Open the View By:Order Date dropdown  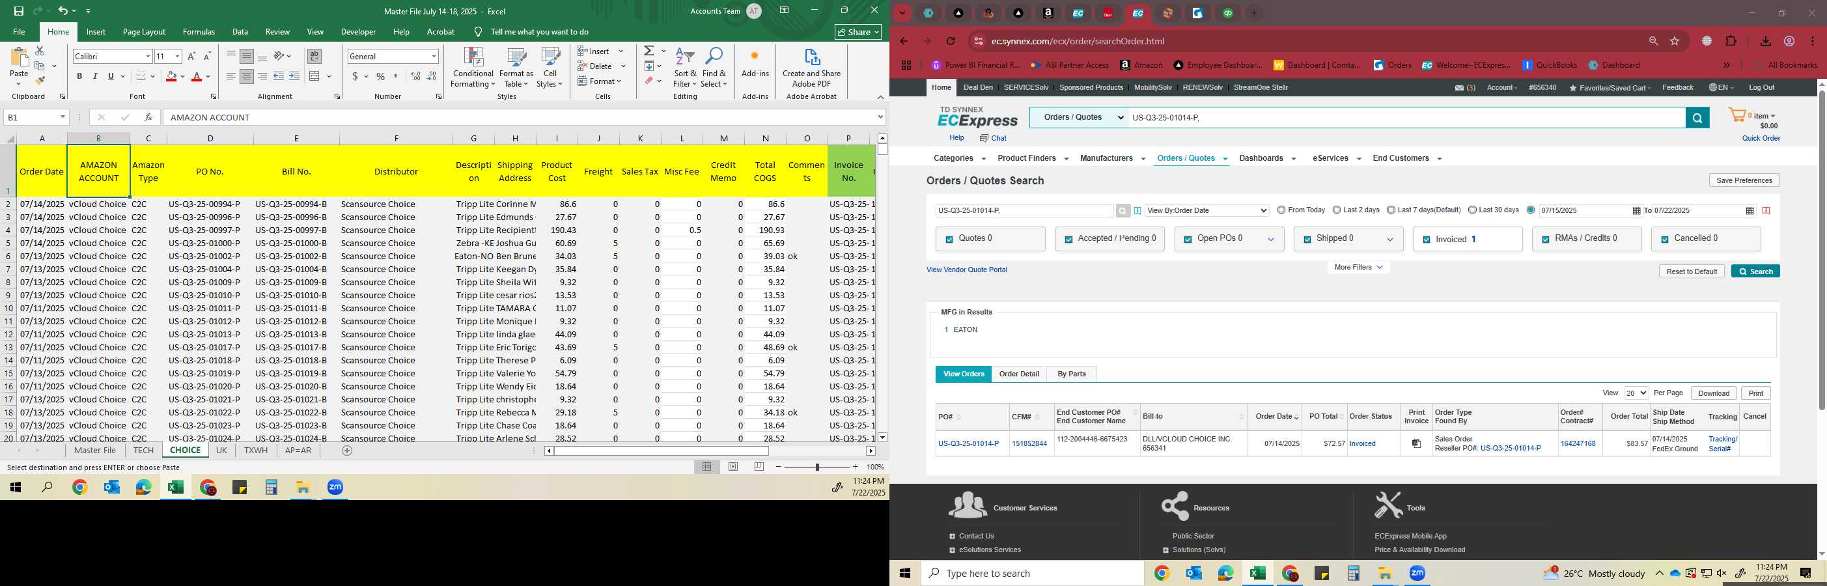tap(1206, 211)
